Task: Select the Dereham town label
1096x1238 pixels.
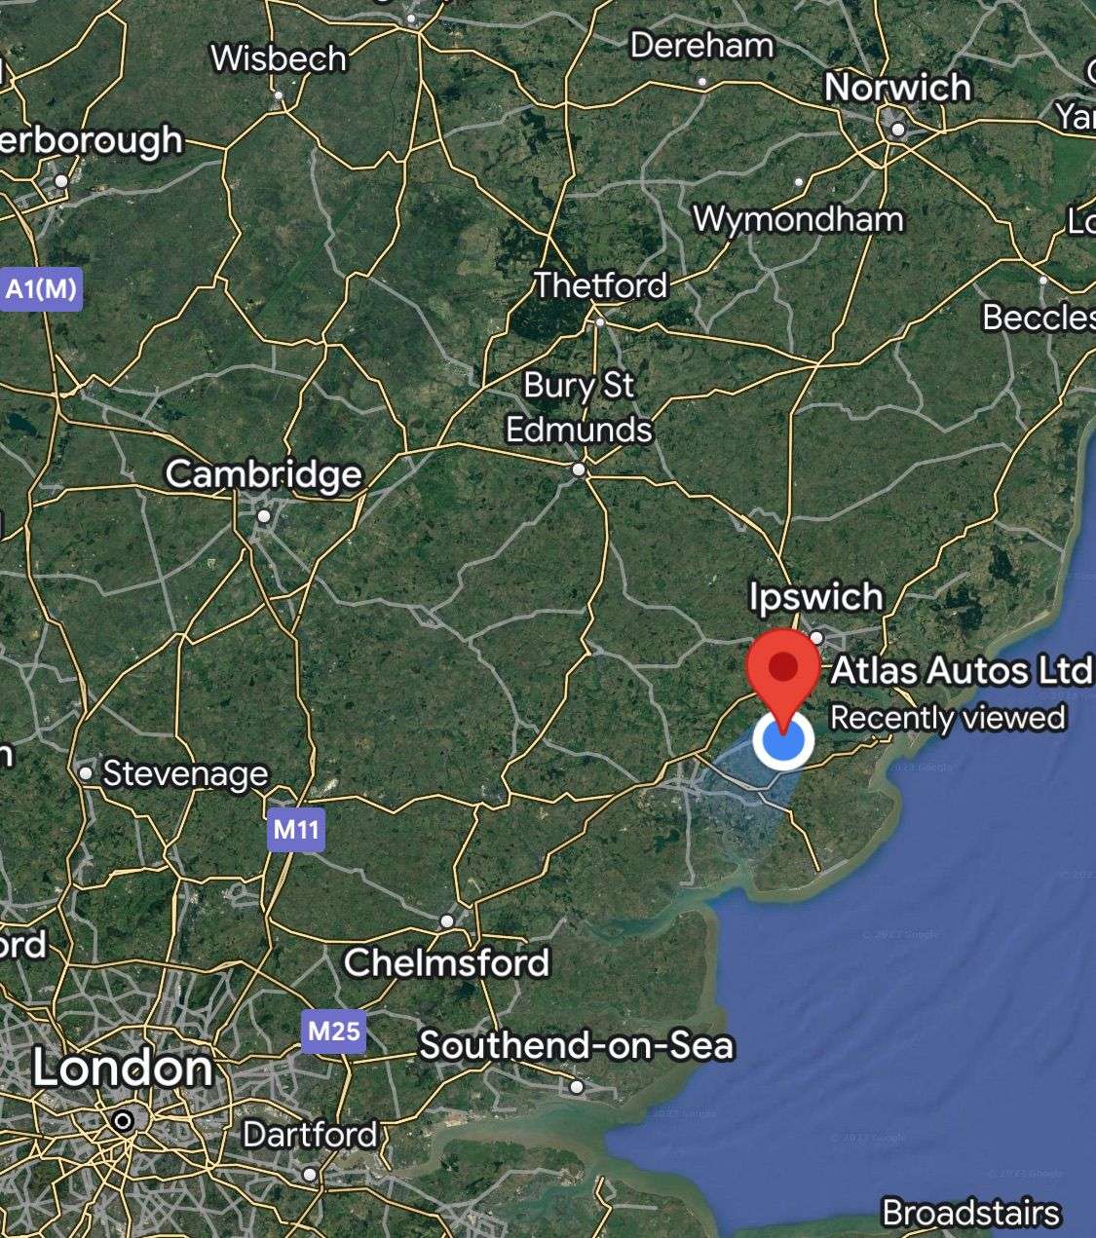Action: click(701, 45)
